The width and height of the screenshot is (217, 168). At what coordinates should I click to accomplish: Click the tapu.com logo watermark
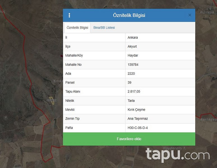point(177,155)
